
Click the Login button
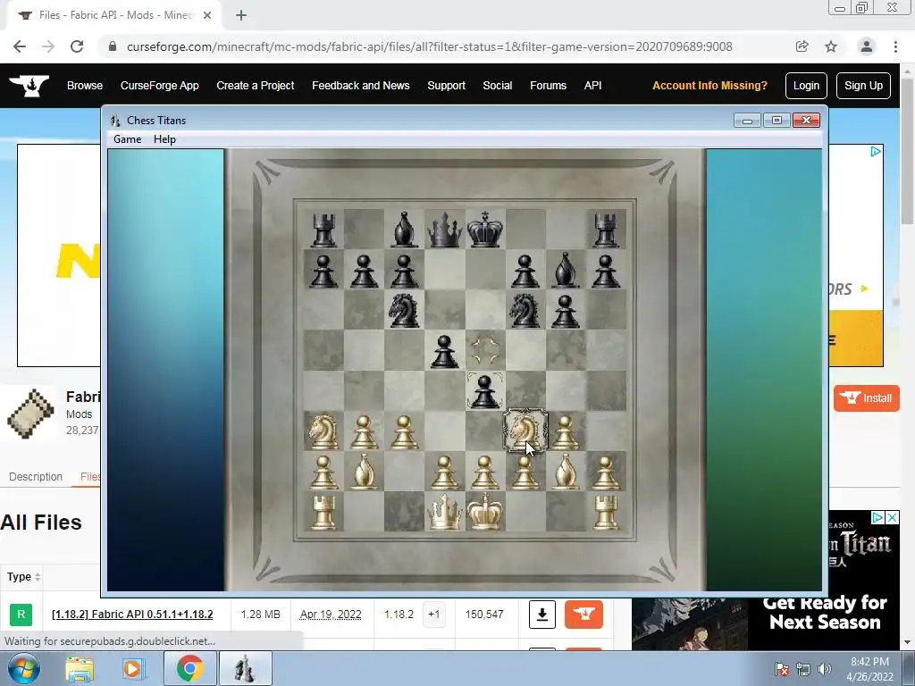(x=806, y=86)
